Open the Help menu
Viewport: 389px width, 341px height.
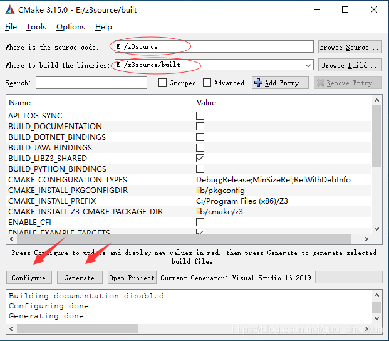pyautogui.click(x=103, y=27)
